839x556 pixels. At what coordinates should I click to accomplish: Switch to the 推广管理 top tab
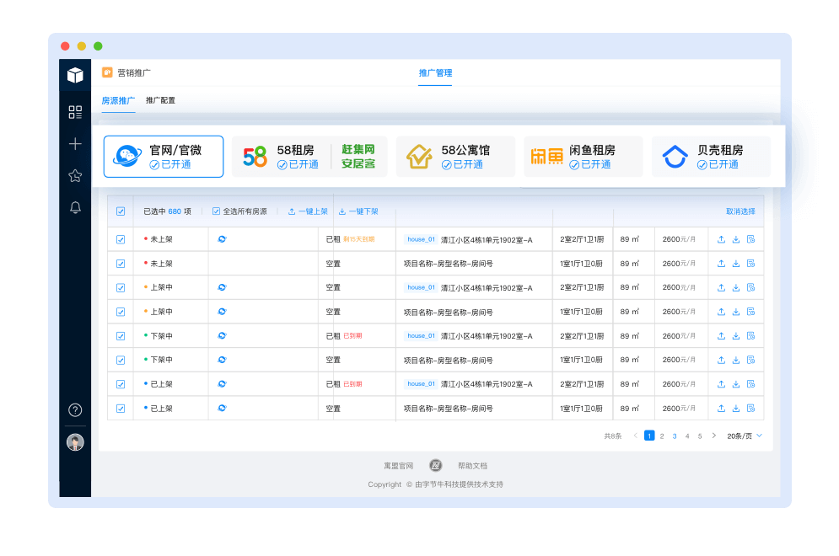435,72
